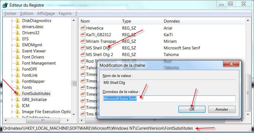Click the Helvetica string value icon
Image resolution: width=254 pixels, height=133 pixels.
tap(82, 28)
